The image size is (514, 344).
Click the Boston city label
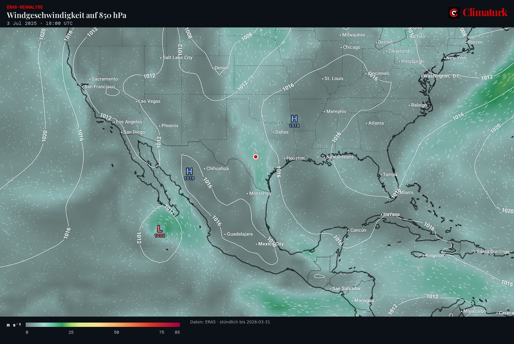point(475,42)
